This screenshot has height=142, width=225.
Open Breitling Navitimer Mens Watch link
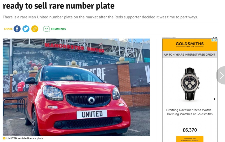[190, 112]
